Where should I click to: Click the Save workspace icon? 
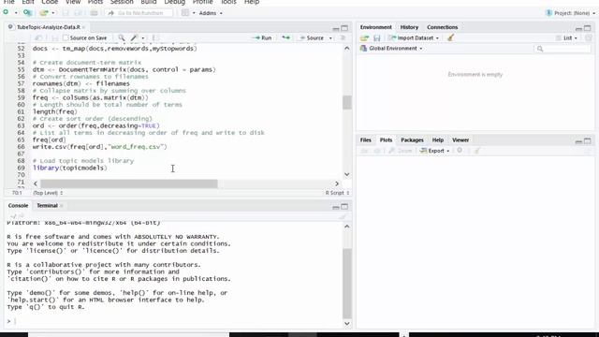pos(376,37)
